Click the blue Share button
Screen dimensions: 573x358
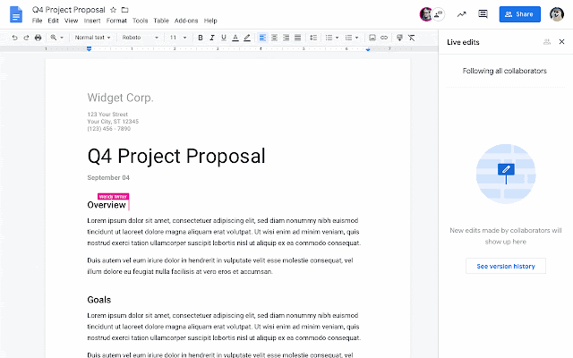(x=519, y=14)
